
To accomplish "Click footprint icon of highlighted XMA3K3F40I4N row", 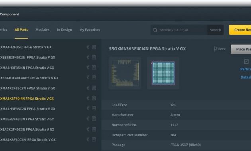I will (x=88, y=98).
